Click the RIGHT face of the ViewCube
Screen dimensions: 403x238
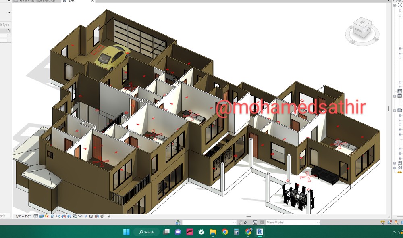coord(359,31)
